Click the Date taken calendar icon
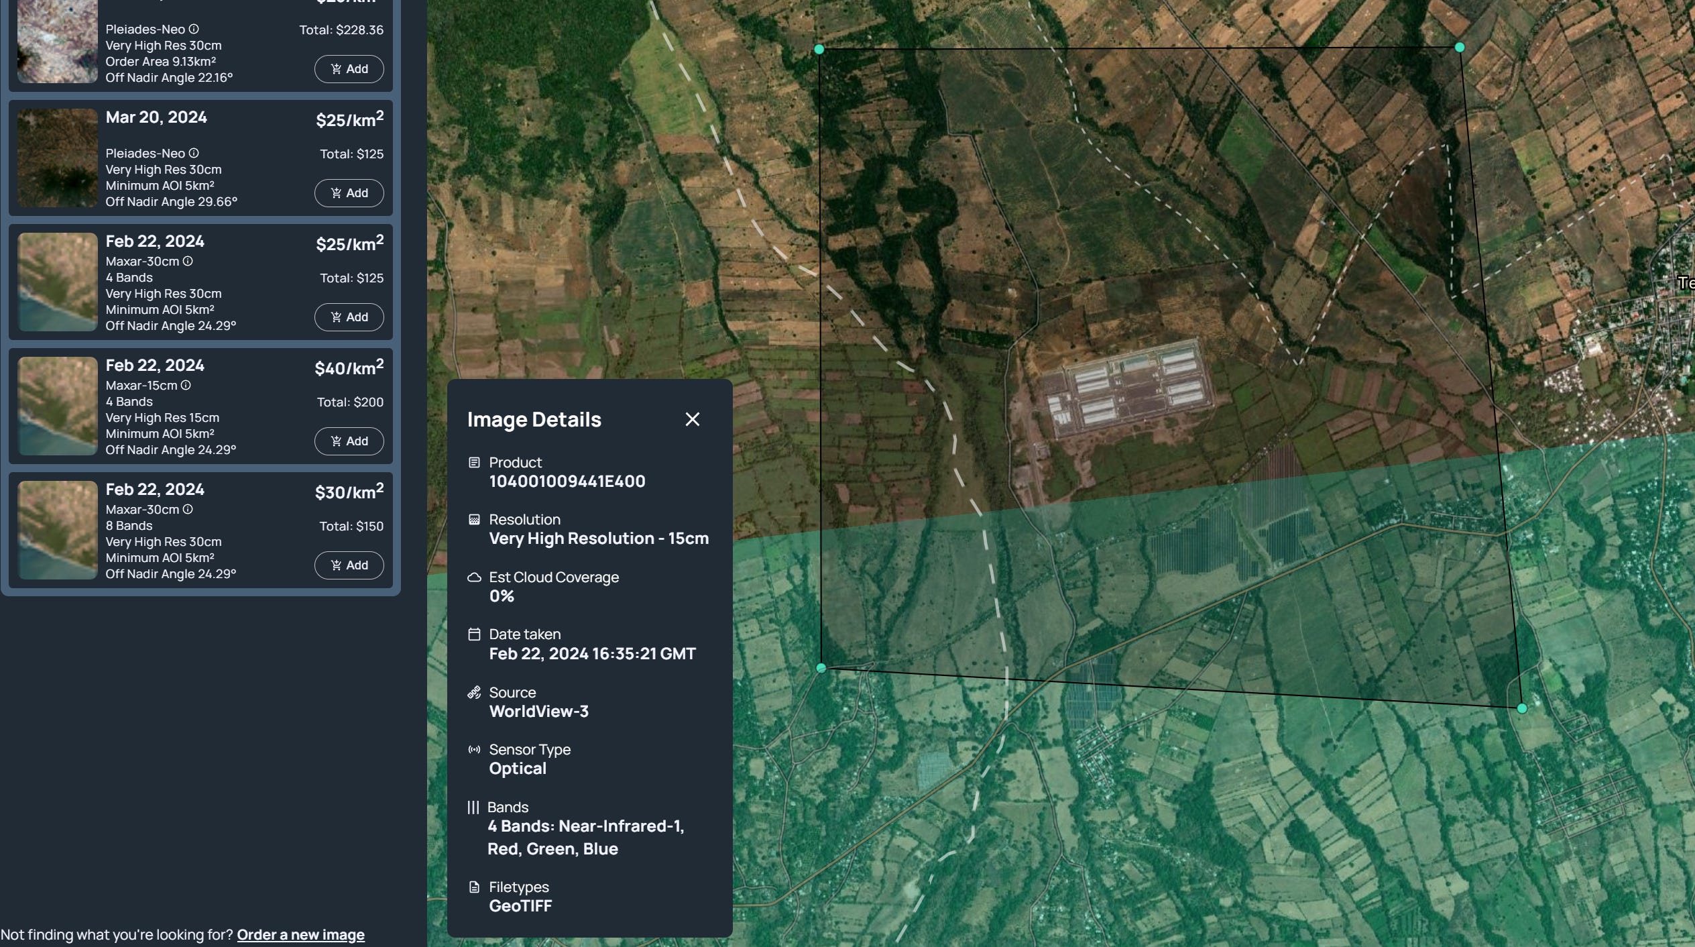Viewport: 1695px width, 947px height. point(474,634)
